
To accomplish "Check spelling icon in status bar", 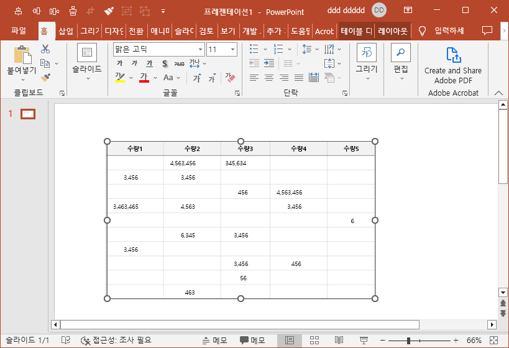I will (x=66, y=340).
